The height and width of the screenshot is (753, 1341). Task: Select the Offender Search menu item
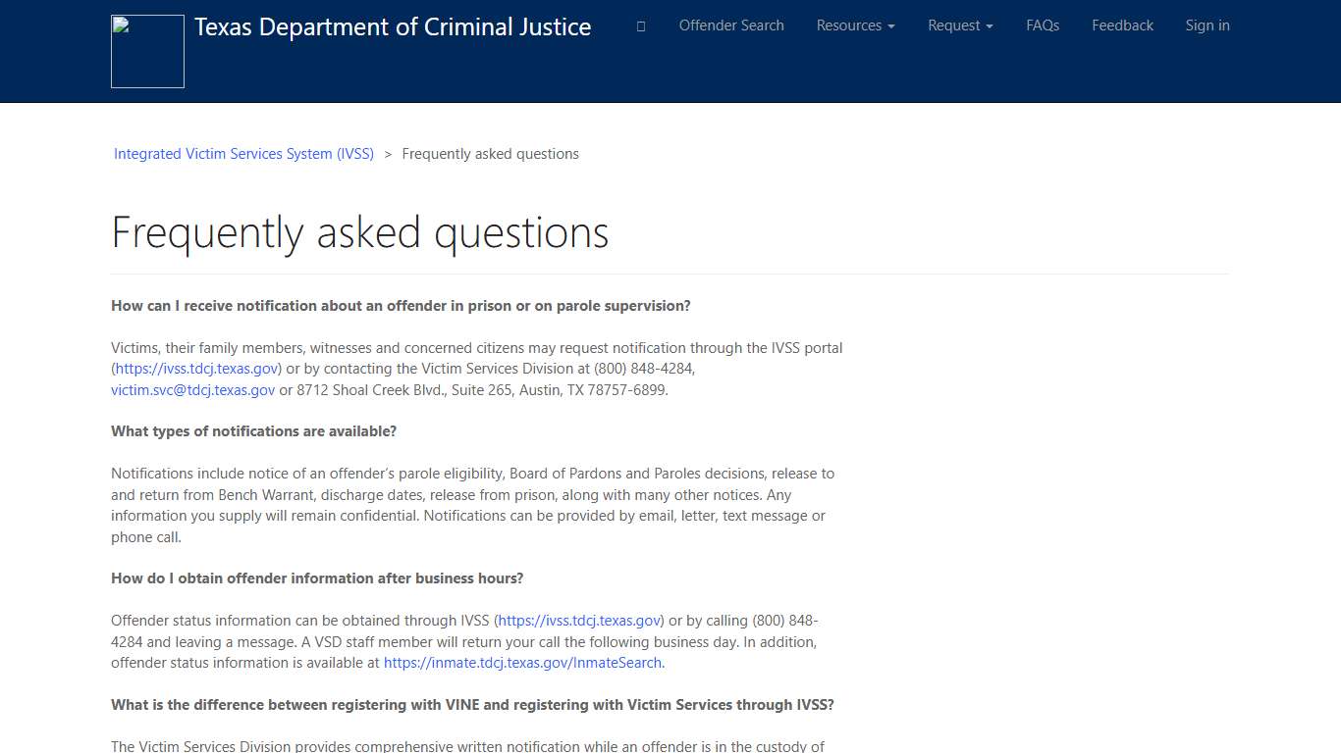[731, 25]
